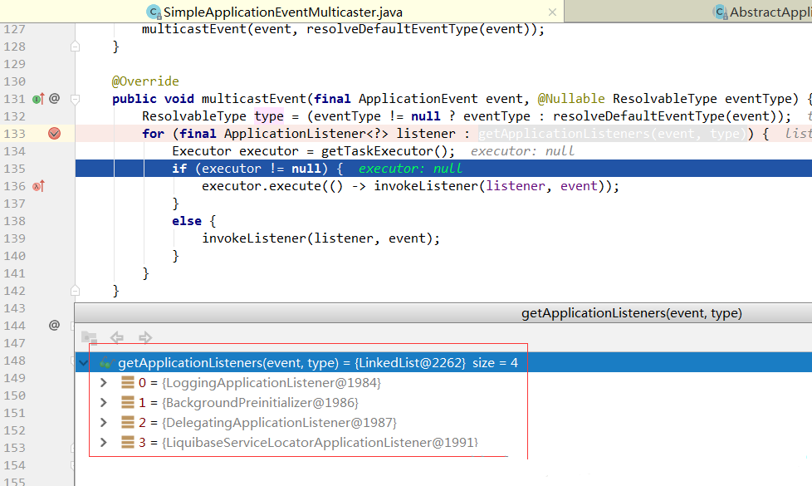Open the AbstractAppli... editor tab
This screenshot has width=812, height=486.
(764, 12)
